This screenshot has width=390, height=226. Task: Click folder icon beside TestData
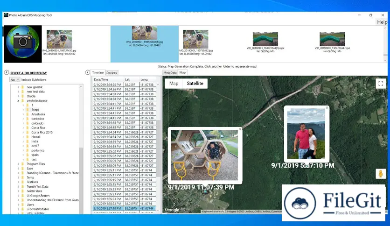23,182
